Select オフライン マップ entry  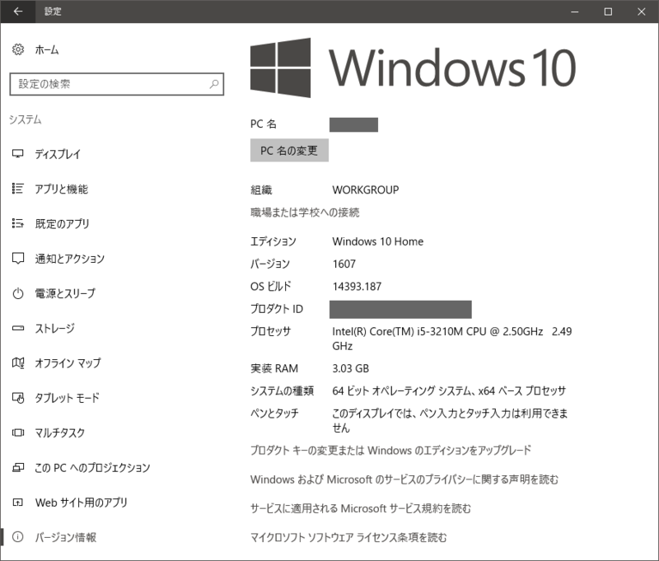point(68,362)
